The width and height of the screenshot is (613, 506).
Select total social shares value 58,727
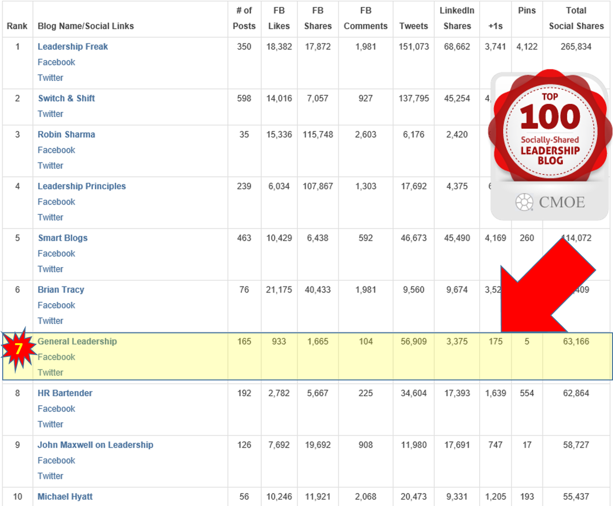pyautogui.click(x=576, y=445)
